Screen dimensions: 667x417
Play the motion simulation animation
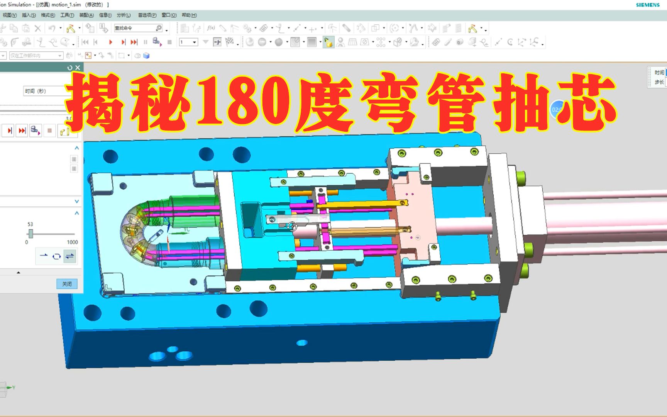(111, 42)
